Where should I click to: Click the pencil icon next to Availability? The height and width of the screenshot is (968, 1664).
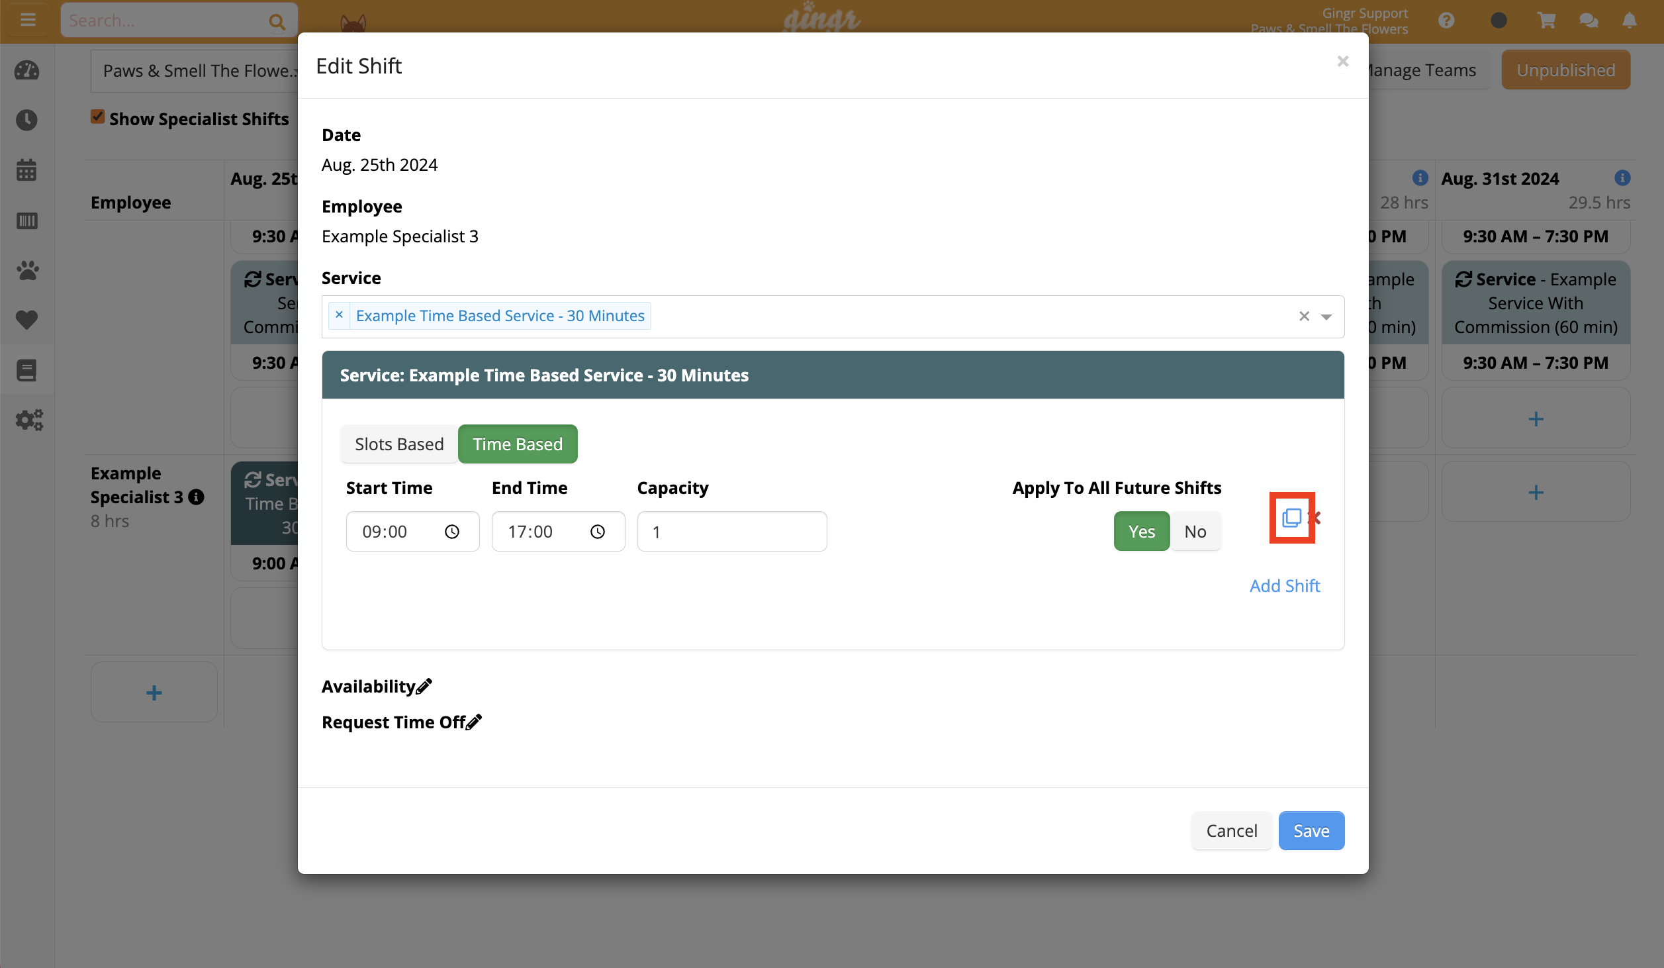click(x=424, y=687)
